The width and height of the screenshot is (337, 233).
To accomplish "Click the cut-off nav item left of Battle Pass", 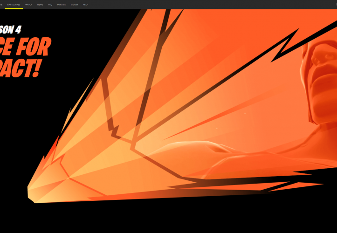I will coord(1,4).
